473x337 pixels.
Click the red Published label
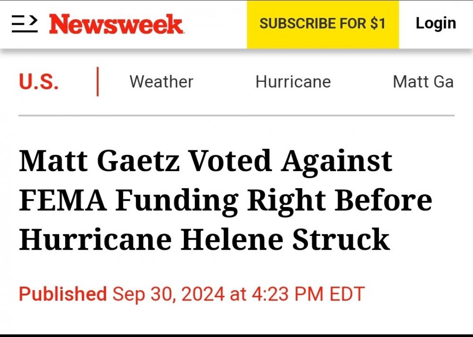[62, 294]
